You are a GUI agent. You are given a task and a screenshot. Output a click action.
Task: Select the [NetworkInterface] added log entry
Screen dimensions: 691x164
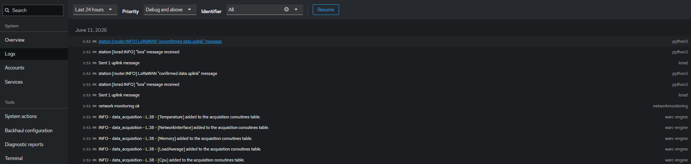pos(379,127)
